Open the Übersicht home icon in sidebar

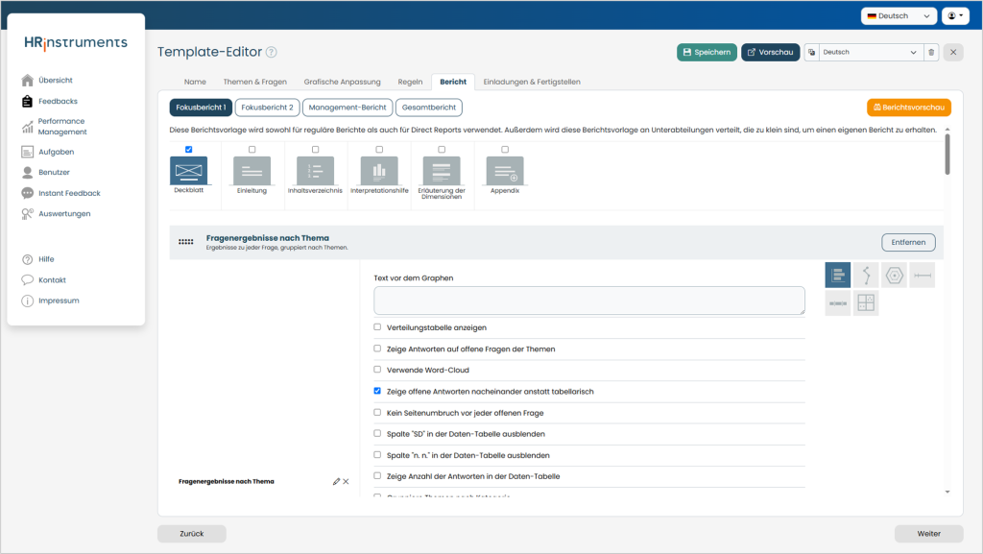[x=27, y=81]
